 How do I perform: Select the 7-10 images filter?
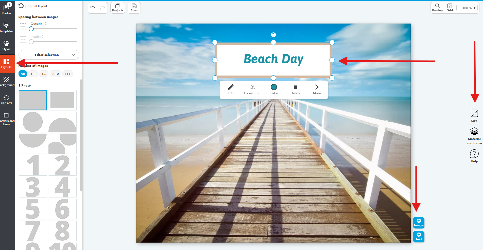[55, 74]
